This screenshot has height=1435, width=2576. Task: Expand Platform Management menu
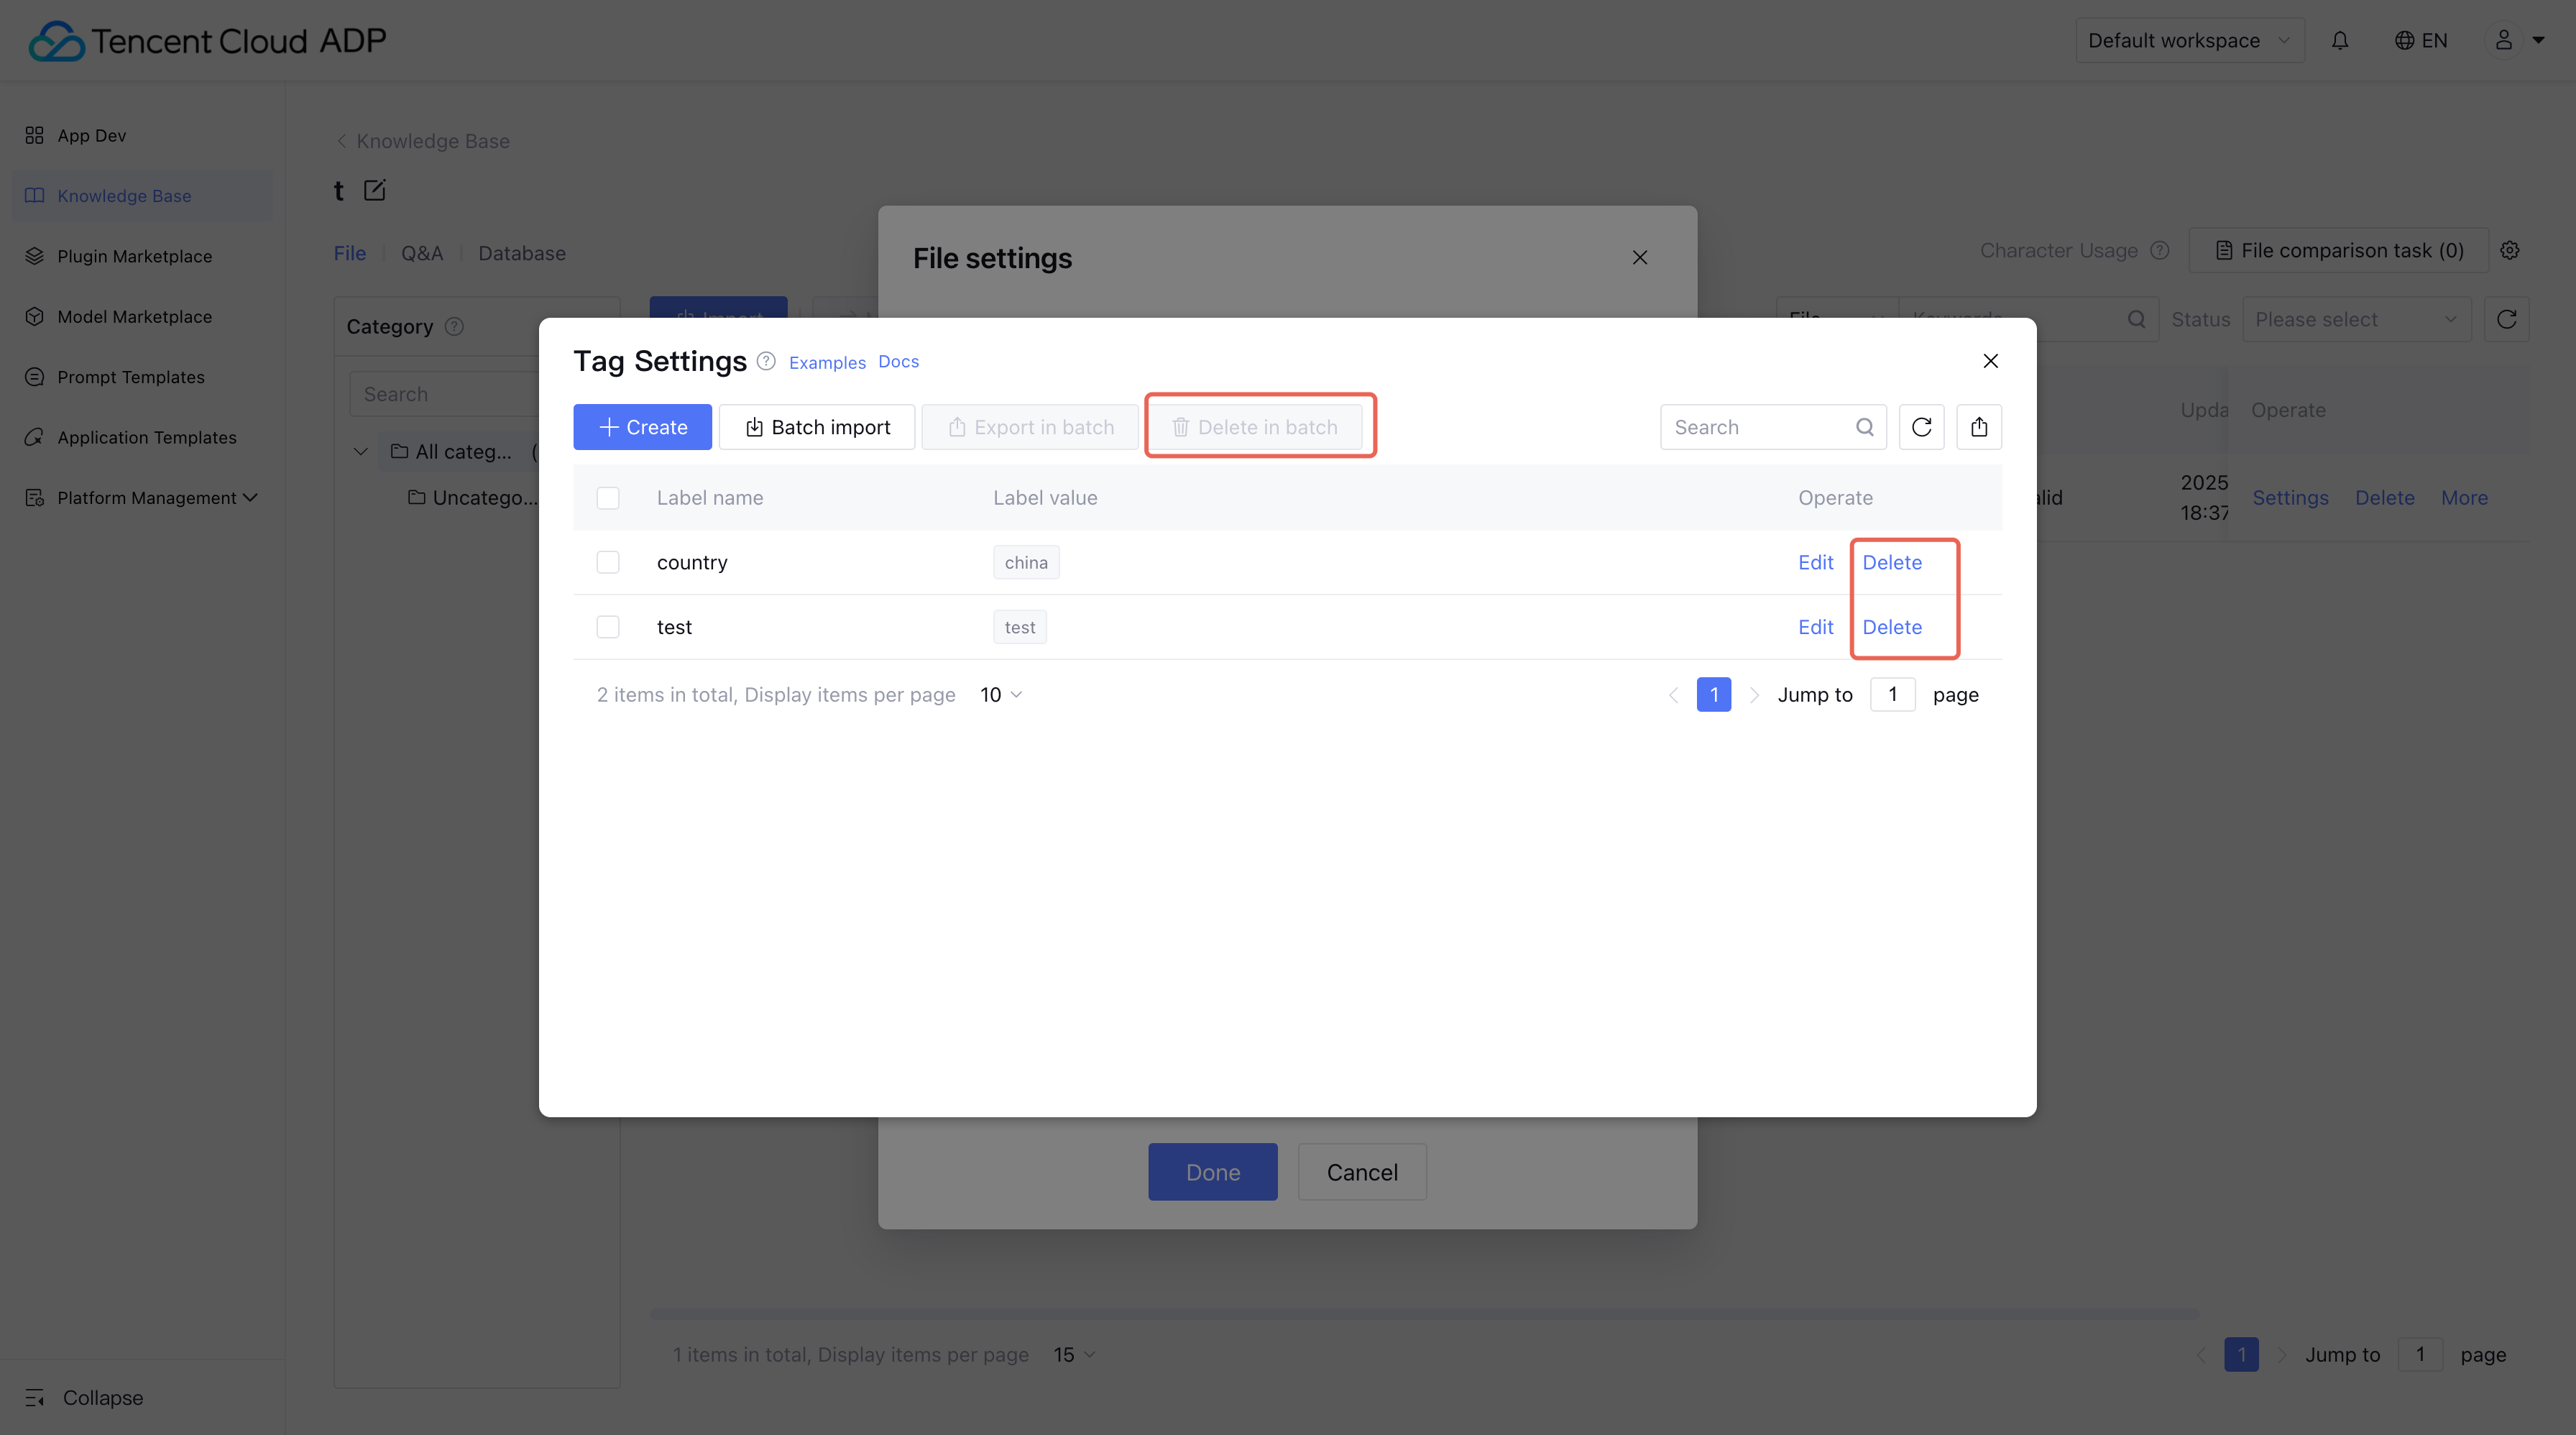141,497
